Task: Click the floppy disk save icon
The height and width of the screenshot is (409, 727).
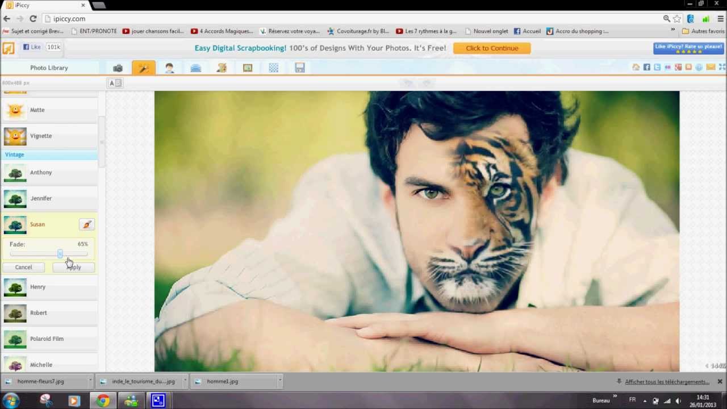Action: (x=300, y=68)
